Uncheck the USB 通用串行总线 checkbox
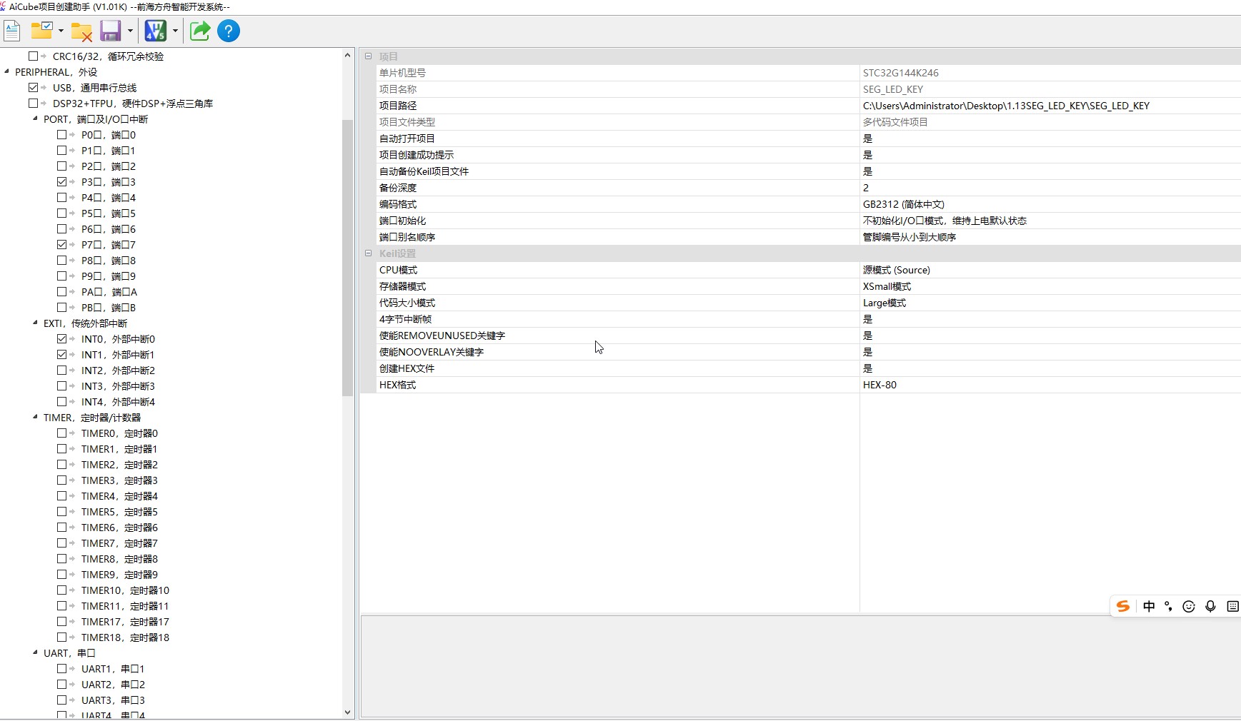The height and width of the screenshot is (721, 1241). [x=34, y=88]
